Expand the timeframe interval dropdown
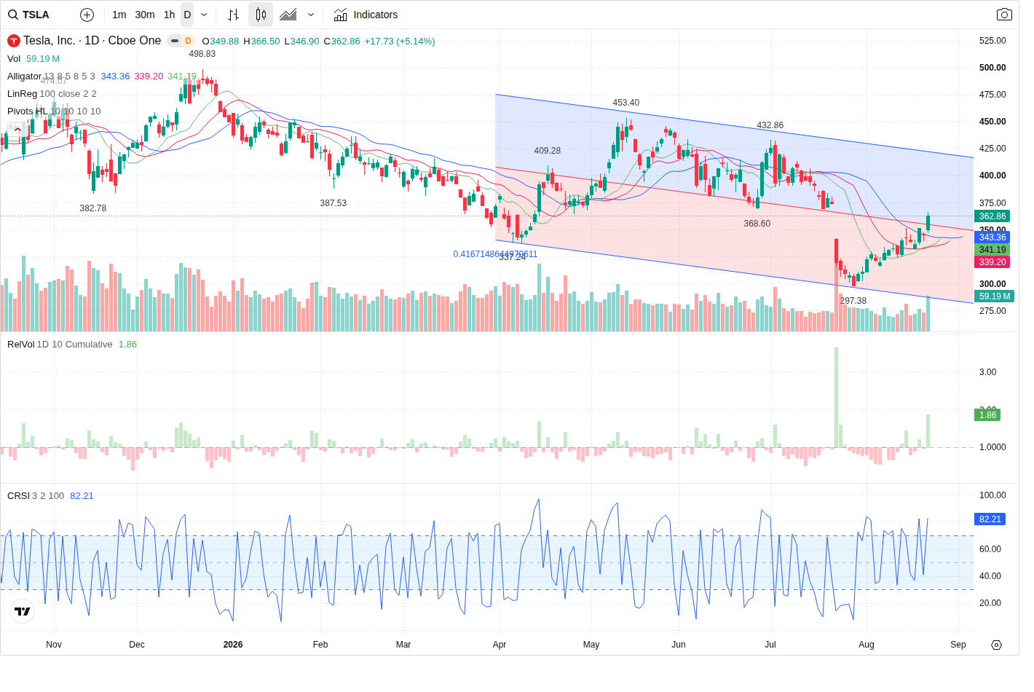 204,15
